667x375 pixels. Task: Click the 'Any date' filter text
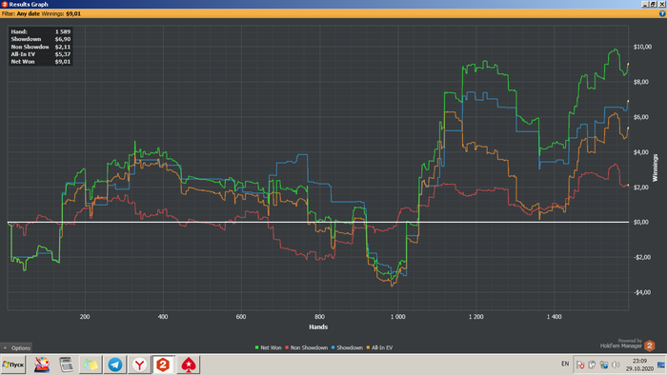[x=28, y=13]
